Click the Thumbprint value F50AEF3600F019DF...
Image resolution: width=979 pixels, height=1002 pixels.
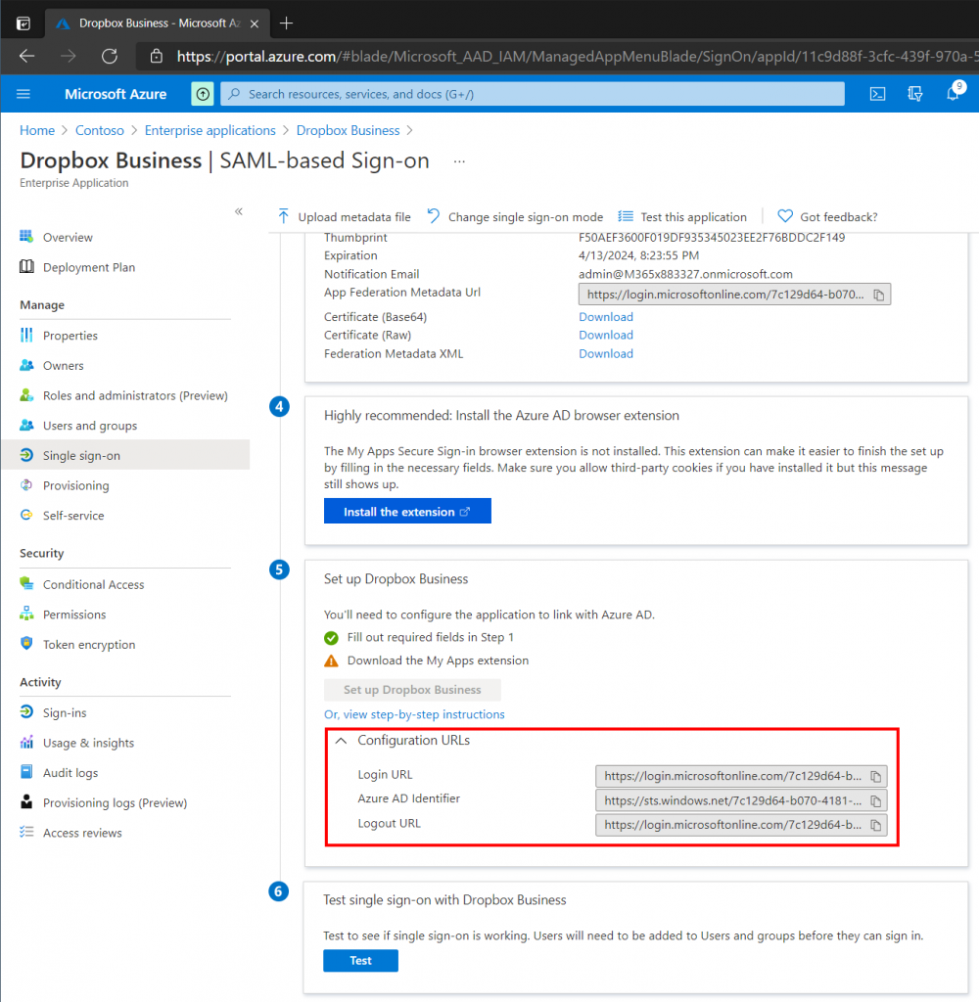pos(712,238)
